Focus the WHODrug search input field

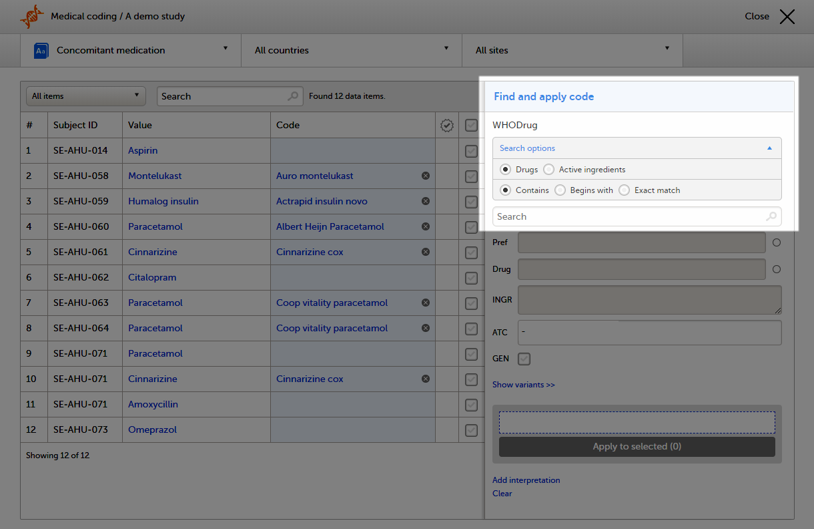[x=627, y=216]
